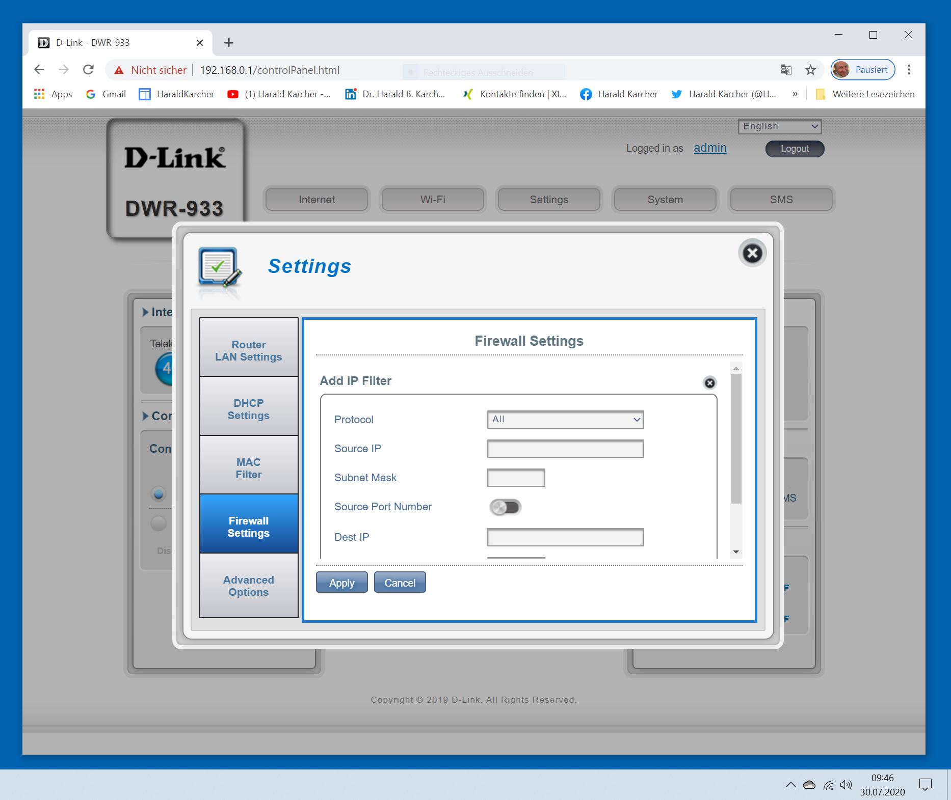The width and height of the screenshot is (951, 800).
Task: Open the Xing Kontakte finden bookmark
Action: pos(514,94)
